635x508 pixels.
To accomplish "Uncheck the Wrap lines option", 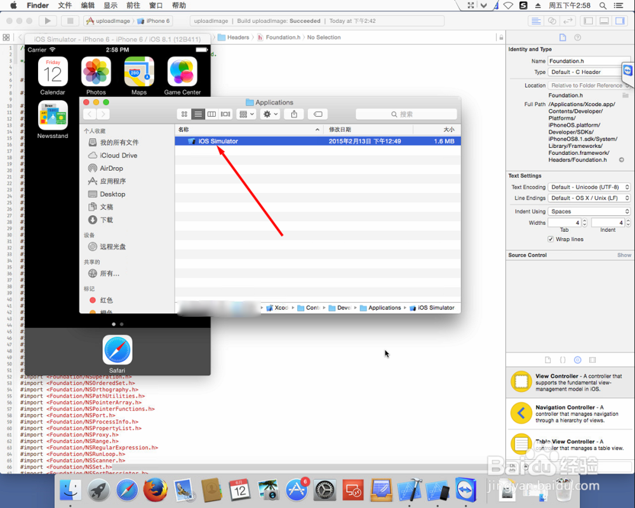I will tap(551, 239).
